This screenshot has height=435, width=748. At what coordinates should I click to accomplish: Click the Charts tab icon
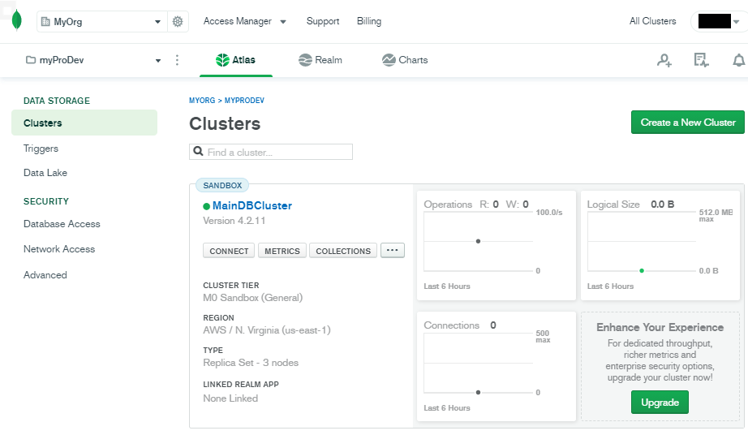[x=389, y=60]
